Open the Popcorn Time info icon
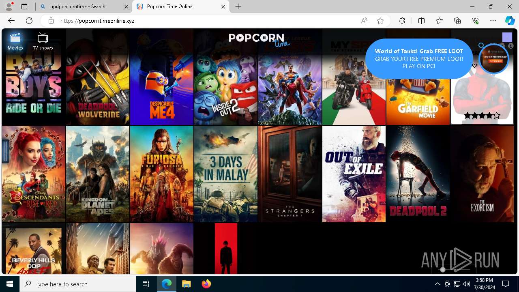This screenshot has height=292, width=519. [x=511, y=46]
